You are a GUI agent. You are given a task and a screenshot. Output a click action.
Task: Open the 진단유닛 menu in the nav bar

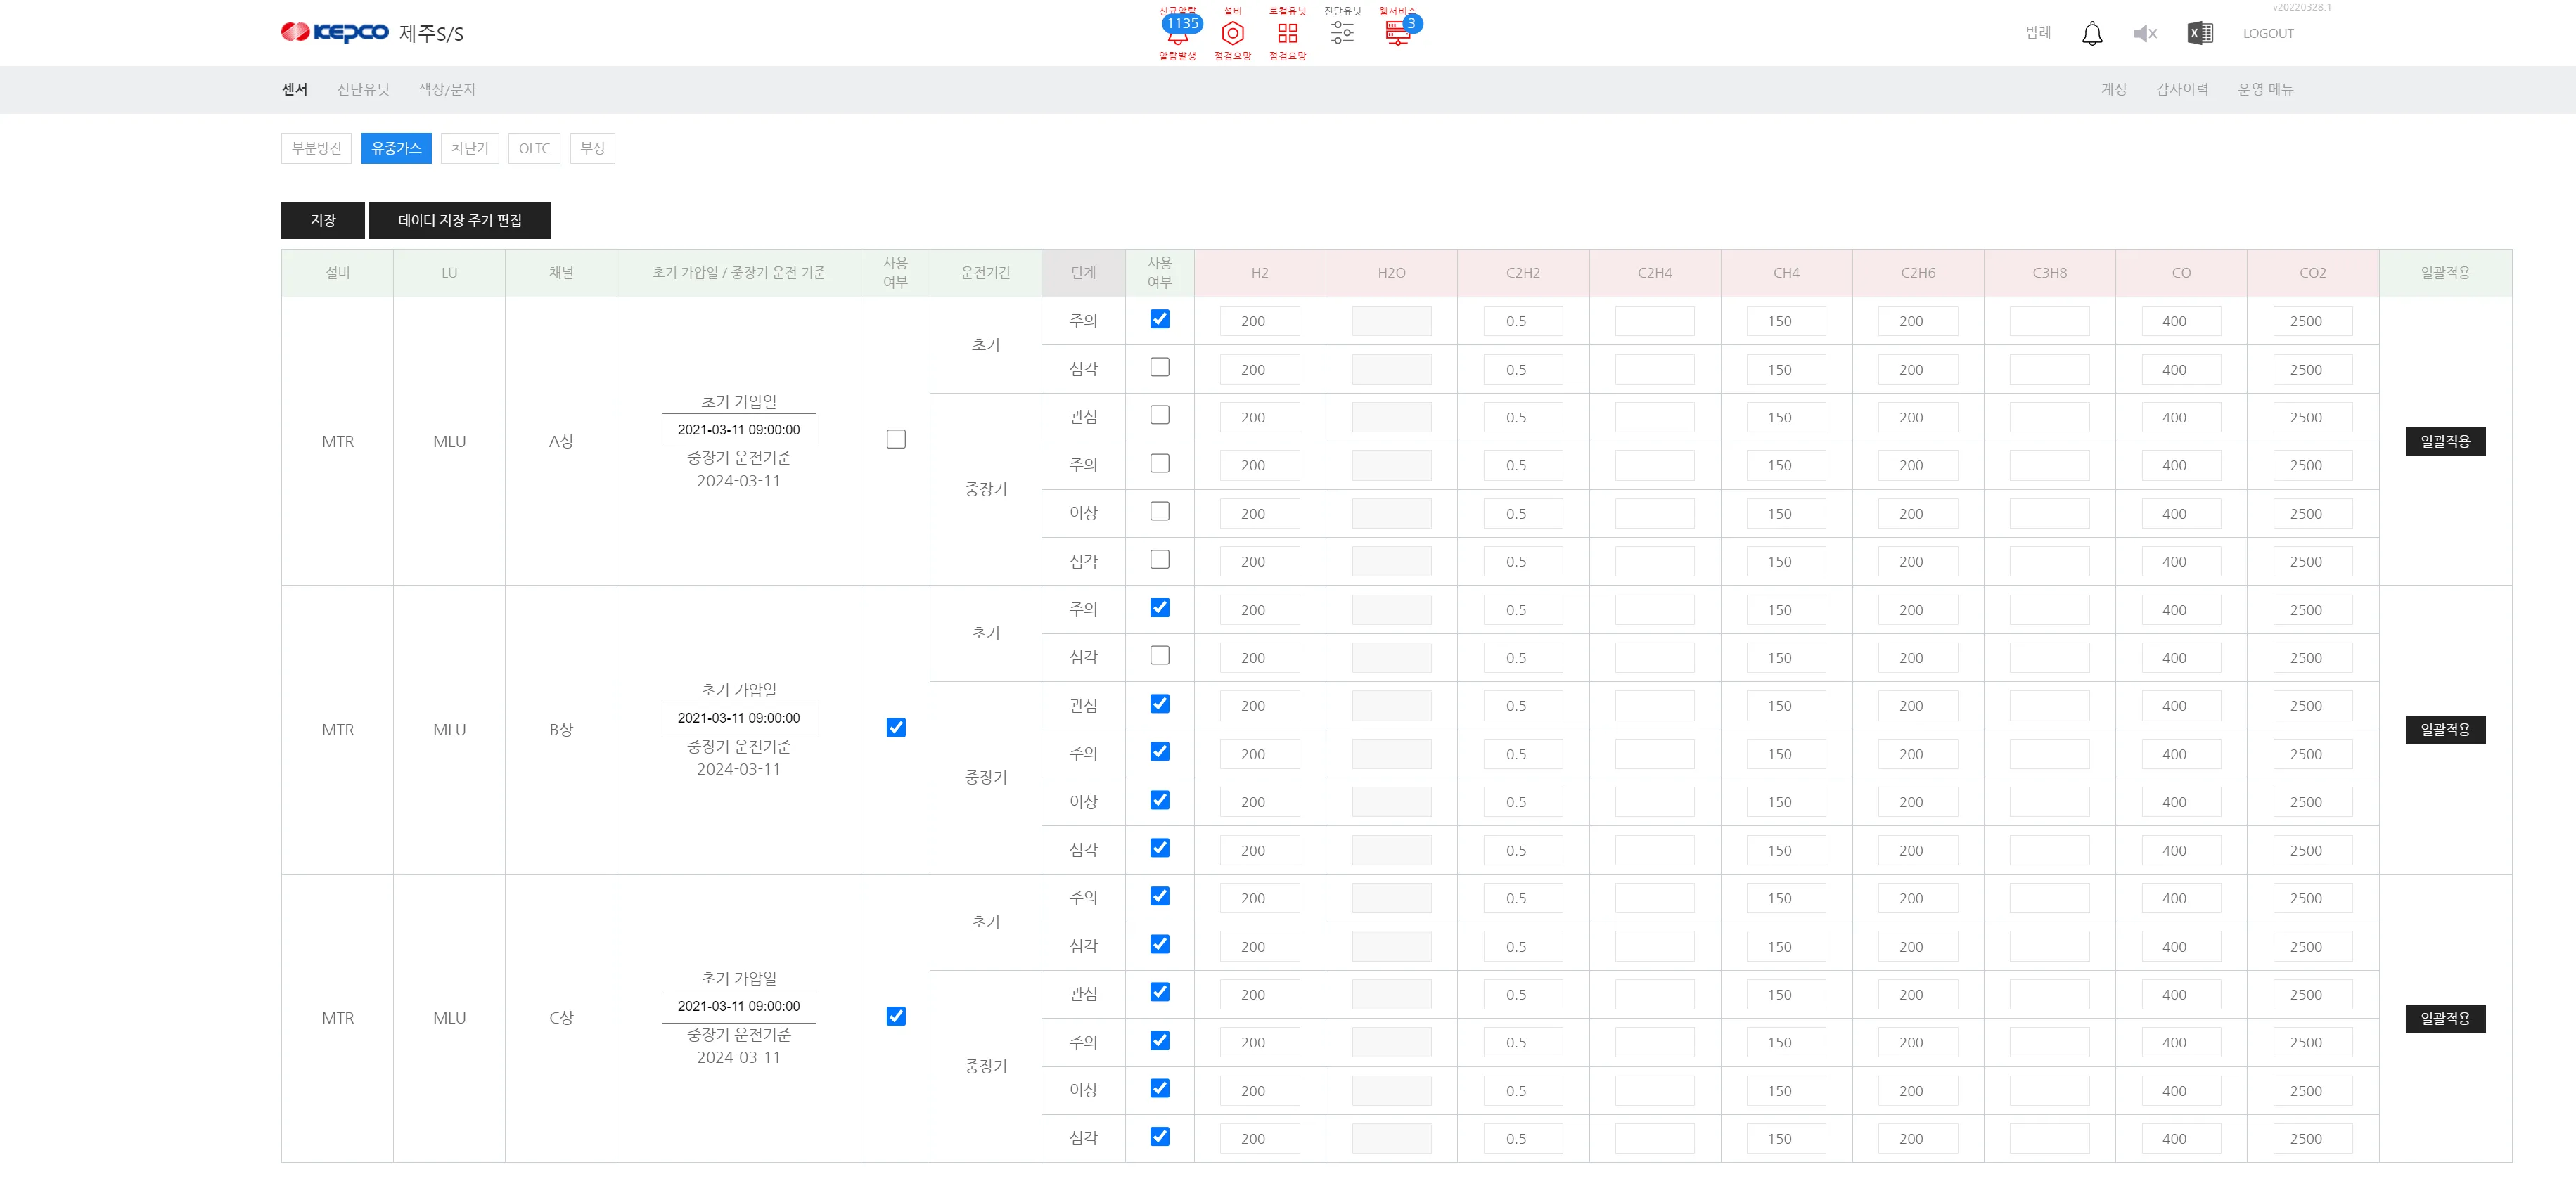coord(363,89)
